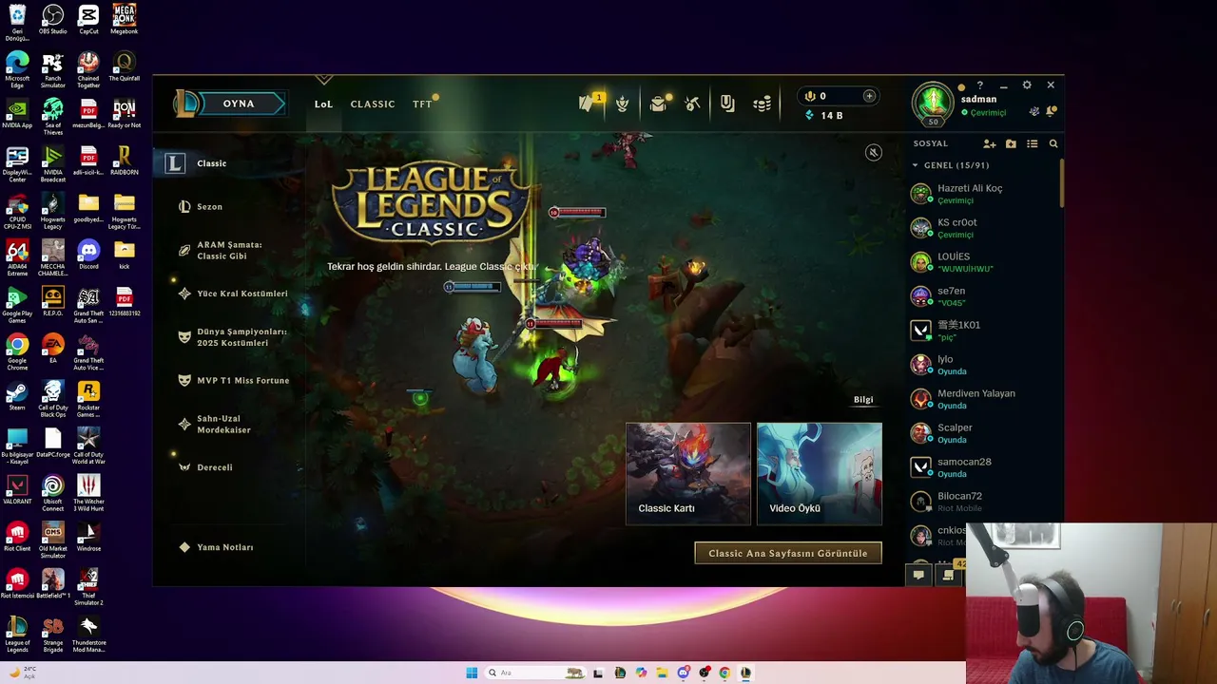Open the friends list view options icon
This screenshot has width=1217, height=684.
point(1033,143)
